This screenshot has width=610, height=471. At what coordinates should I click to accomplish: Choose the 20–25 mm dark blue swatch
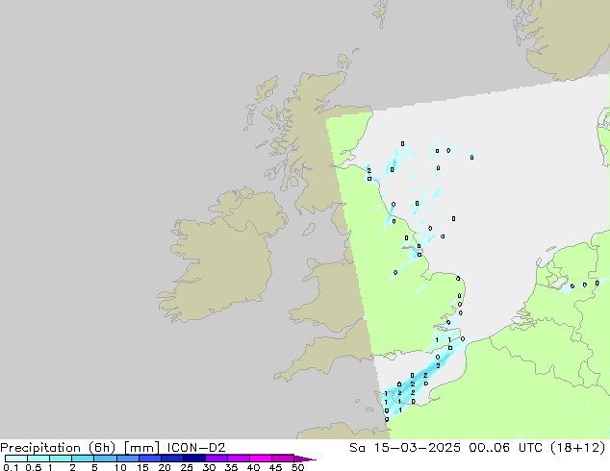point(171,459)
